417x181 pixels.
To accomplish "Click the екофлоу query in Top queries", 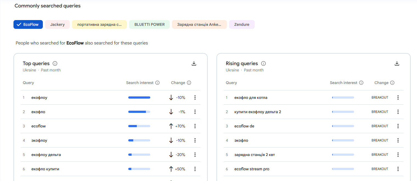I will point(39,98).
